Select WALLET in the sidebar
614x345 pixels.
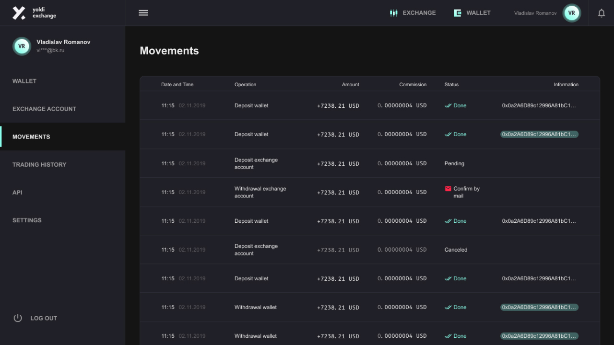[x=24, y=81]
